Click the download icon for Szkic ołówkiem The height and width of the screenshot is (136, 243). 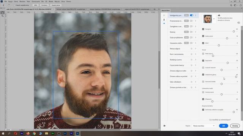(191, 82)
